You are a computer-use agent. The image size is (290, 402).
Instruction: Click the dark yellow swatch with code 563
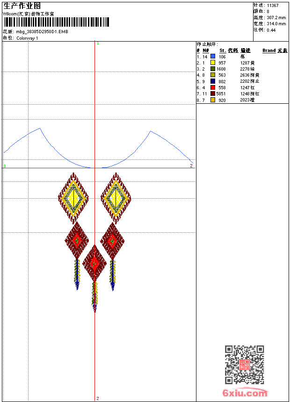[x=213, y=75]
